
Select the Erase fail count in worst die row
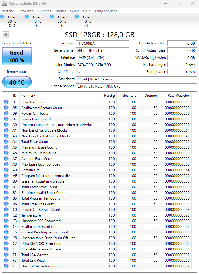pyautogui.click(x=97, y=181)
